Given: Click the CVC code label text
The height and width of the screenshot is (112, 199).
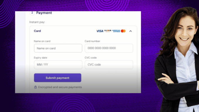Looking at the screenshot, I should (x=91, y=58).
